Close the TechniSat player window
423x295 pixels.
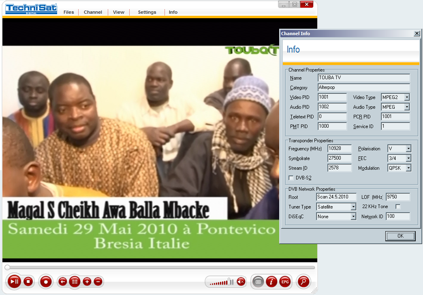coord(307,4)
